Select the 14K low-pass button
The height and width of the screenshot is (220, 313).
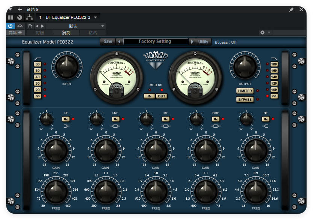(x=274, y=77)
